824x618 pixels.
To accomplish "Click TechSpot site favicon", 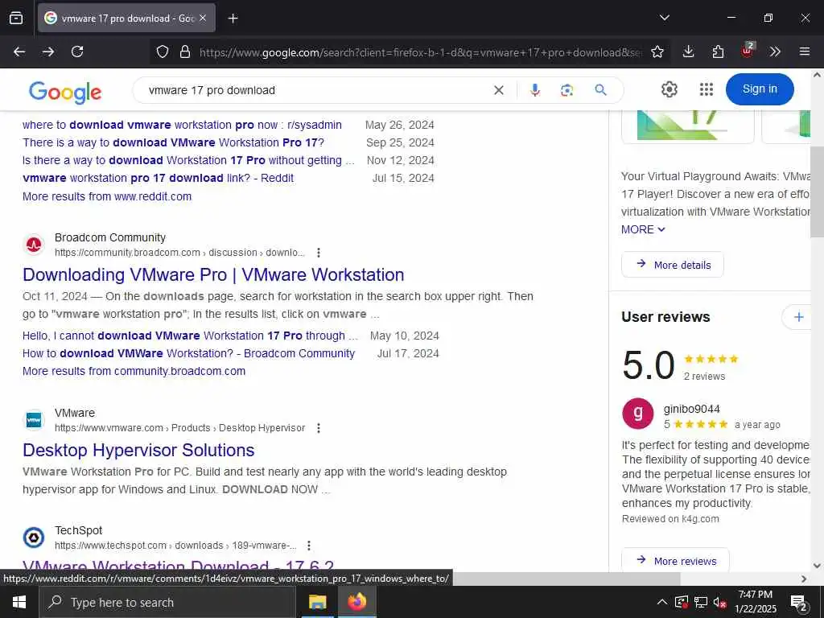I will click(x=34, y=538).
